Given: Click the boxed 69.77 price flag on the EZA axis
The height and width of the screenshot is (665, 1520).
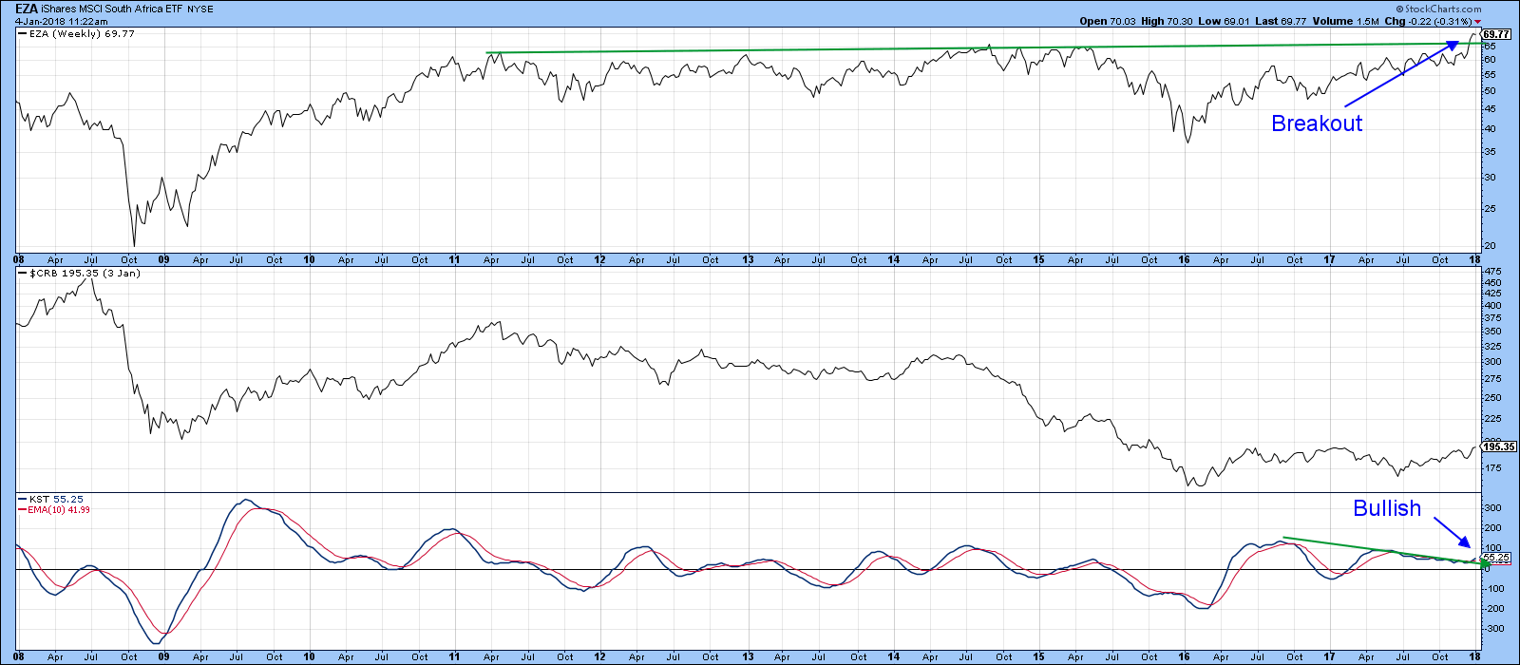Looking at the screenshot, I should coord(1495,34).
